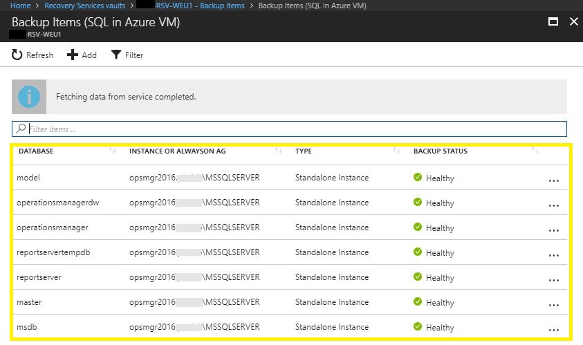Maximize the Backup Items blade
This screenshot has width=583, height=345.
click(x=553, y=21)
